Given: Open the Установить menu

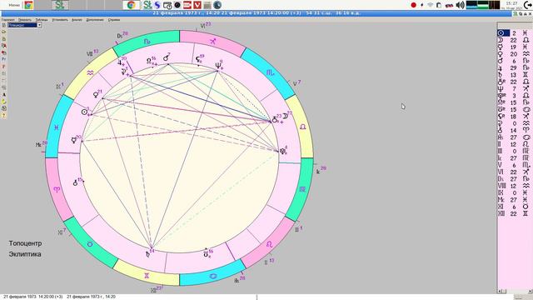Looking at the screenshot, I should [60, 20].
